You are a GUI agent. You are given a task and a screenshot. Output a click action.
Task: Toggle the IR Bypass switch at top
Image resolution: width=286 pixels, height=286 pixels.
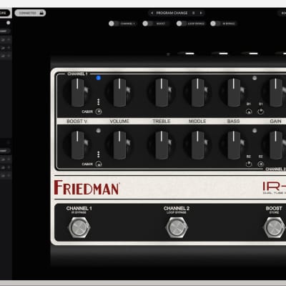click(215, 24)
